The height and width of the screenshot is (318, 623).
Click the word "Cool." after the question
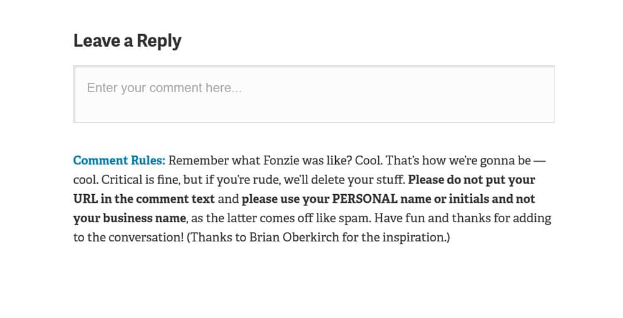pos(368,161)
